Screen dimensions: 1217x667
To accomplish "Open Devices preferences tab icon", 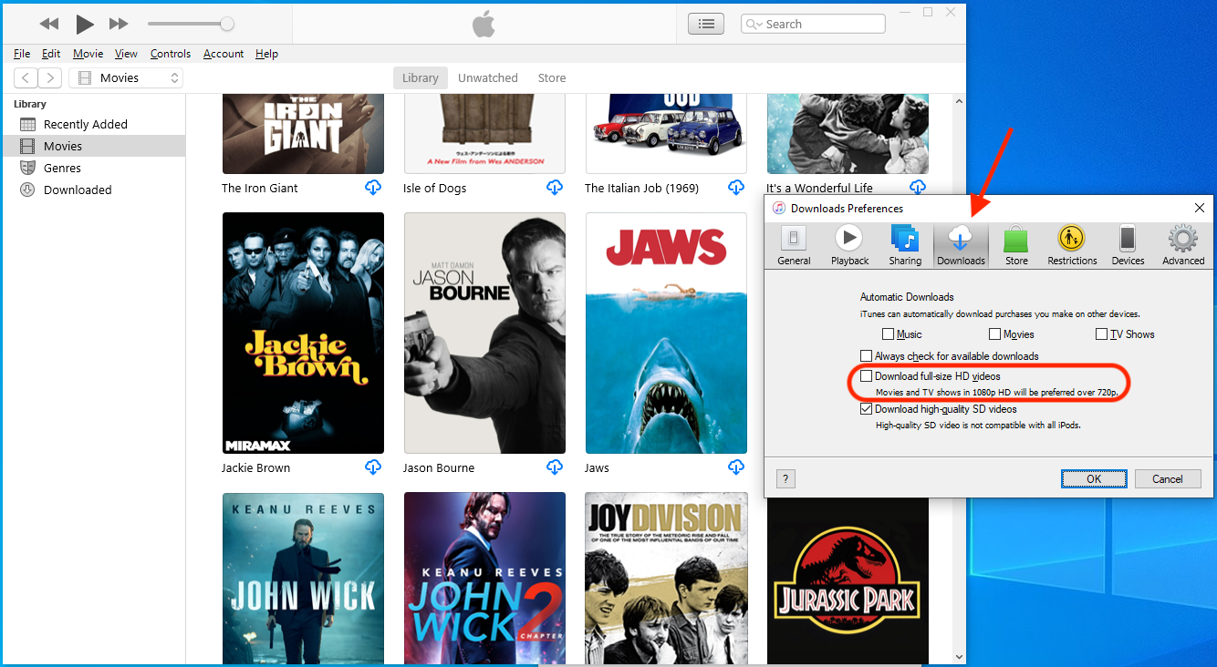I will point(1128,245).
